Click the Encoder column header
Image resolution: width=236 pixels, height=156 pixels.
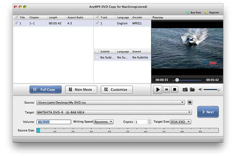tap(137, 17)
